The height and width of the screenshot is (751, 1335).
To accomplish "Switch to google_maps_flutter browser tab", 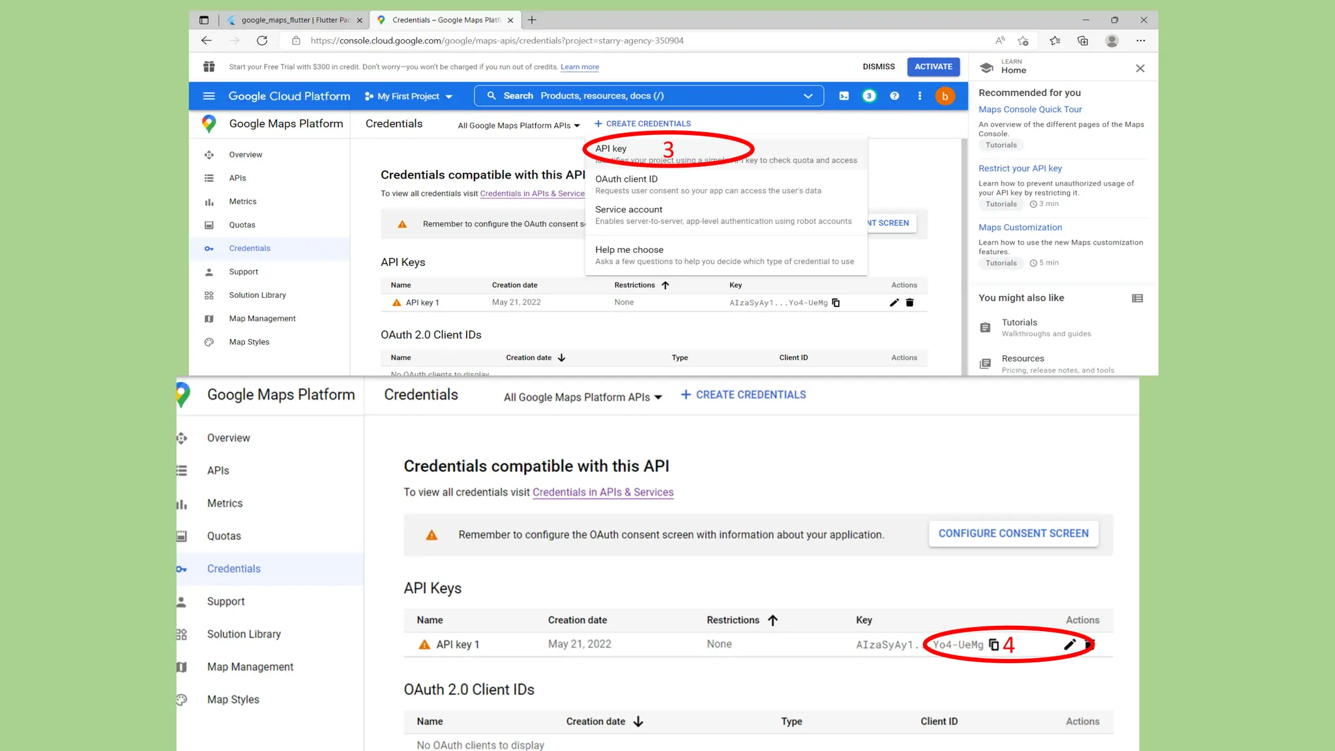I will tap(295, 20).
